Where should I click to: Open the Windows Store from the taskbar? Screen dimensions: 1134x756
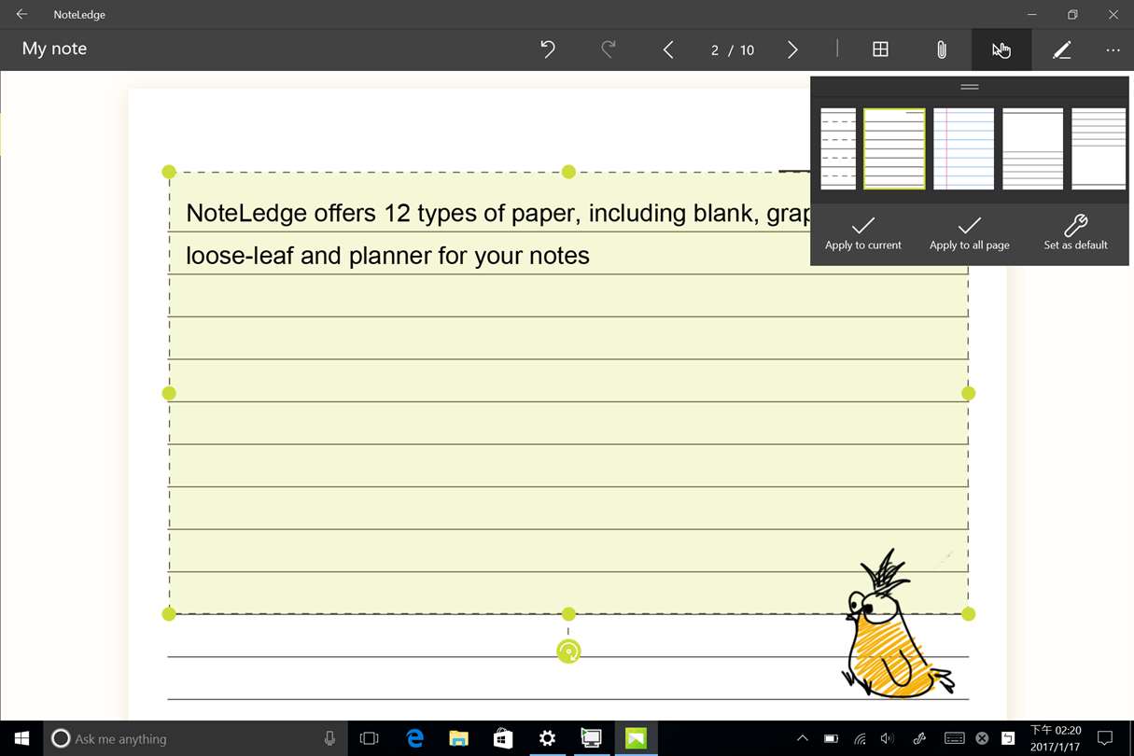(503, 738)
